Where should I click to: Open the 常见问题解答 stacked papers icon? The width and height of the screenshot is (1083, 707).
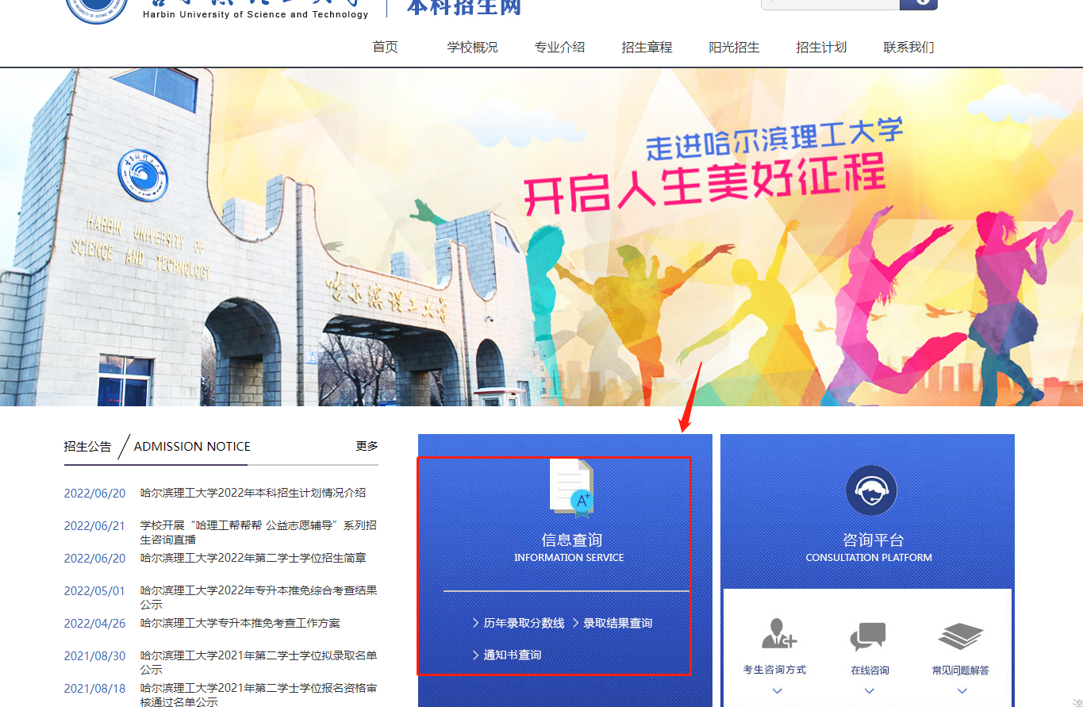pos(961,636)
